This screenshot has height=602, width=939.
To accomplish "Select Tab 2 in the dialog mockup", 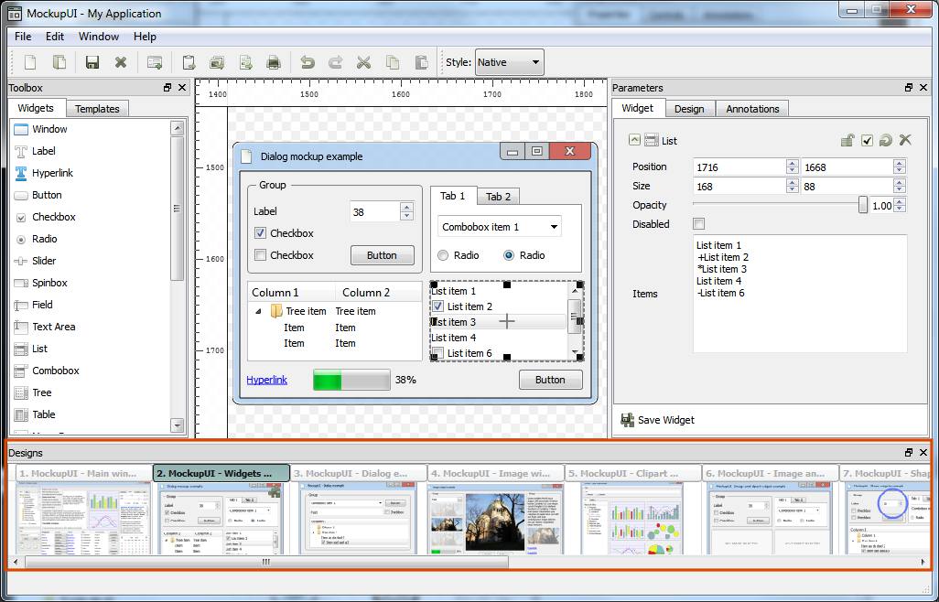I will (x=498, y=197).
